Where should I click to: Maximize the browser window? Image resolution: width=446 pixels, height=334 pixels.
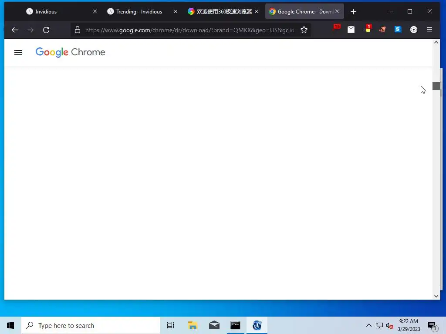coord(410,11)
